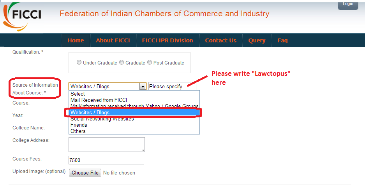Open the Home menu item
This screenshot has width=365, height=185.
click(76, 40)
